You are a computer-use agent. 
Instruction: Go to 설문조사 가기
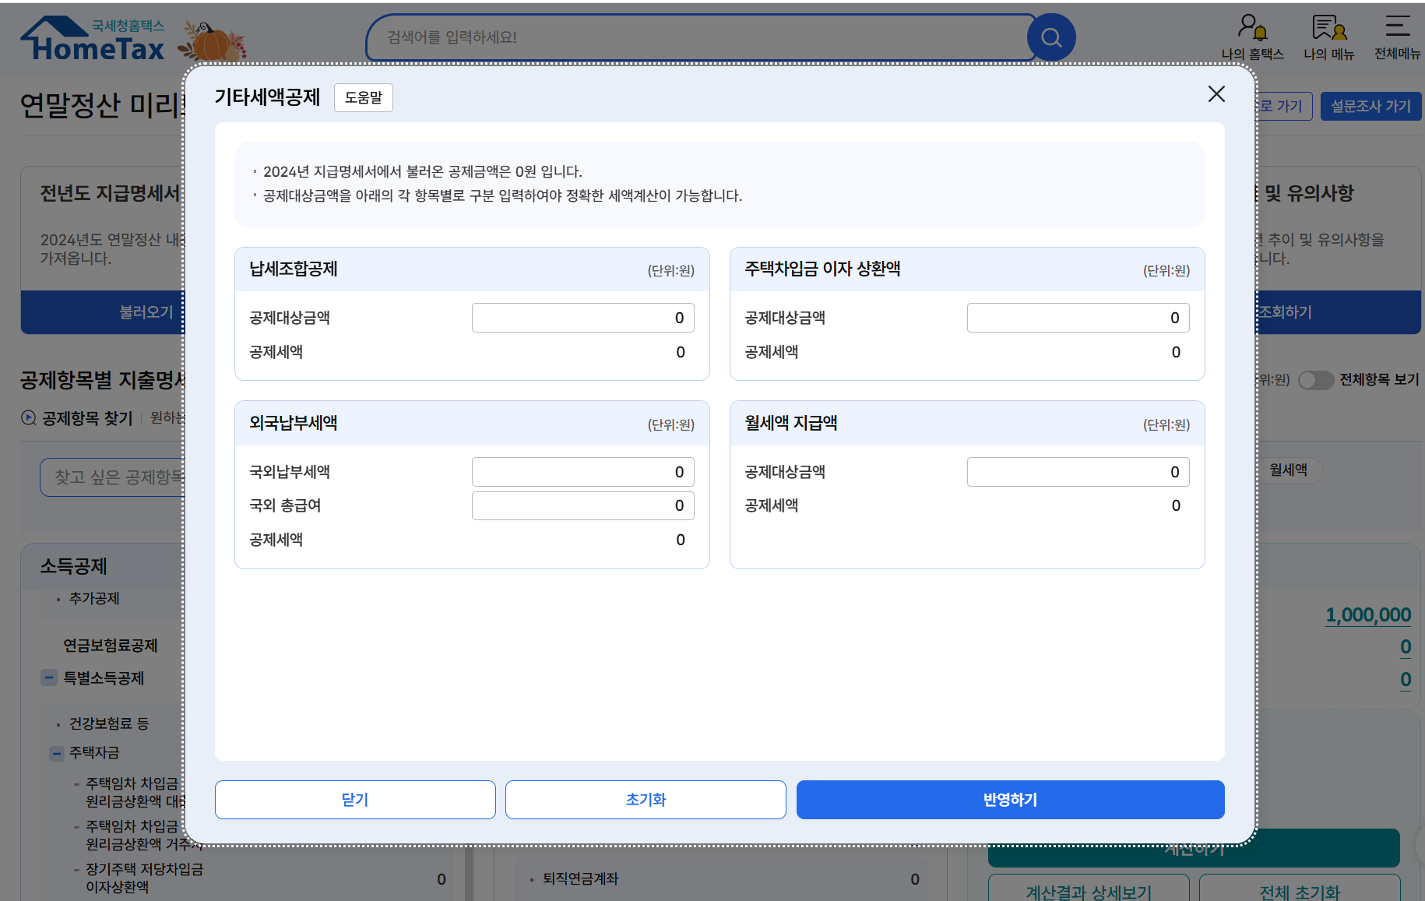1370,106
